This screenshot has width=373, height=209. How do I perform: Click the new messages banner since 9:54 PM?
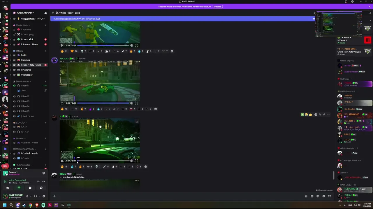point(182,19)
